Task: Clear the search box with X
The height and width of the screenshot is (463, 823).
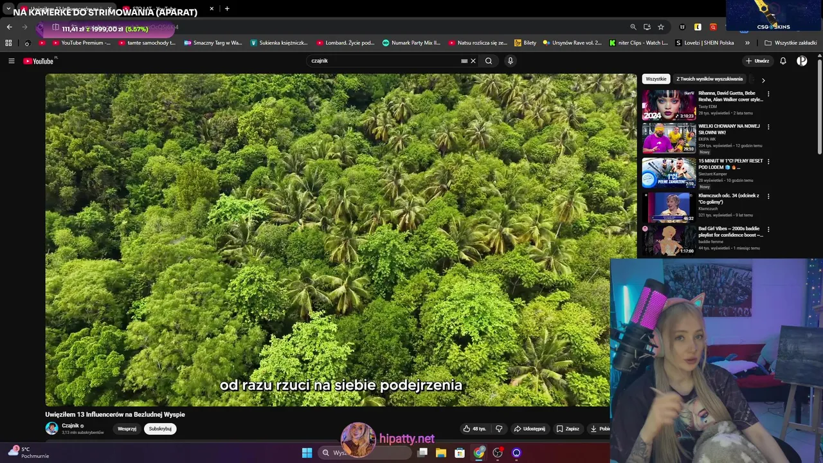Action: click(473, 61)
